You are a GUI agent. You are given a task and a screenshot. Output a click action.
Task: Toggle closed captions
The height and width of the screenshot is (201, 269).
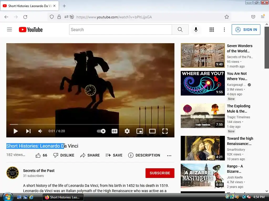click(x=115, y=131)
